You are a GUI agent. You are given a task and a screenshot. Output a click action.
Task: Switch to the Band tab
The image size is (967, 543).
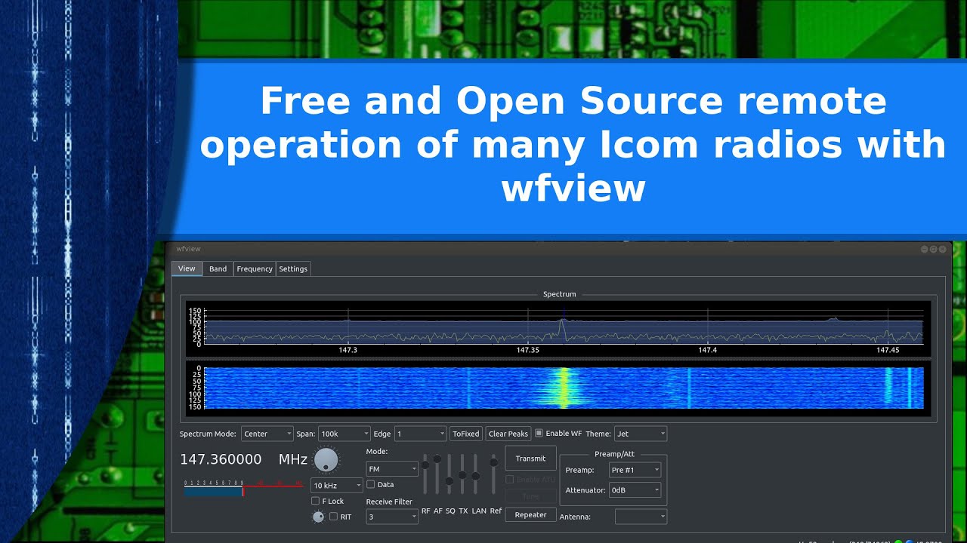click(218, 268)
